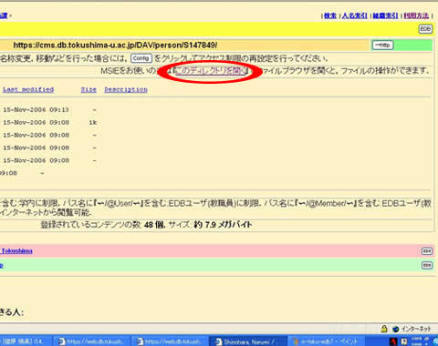Switch to the ペイント taskbar window
438x346 pixels.
pyautogui.click(x=327, y=341)
